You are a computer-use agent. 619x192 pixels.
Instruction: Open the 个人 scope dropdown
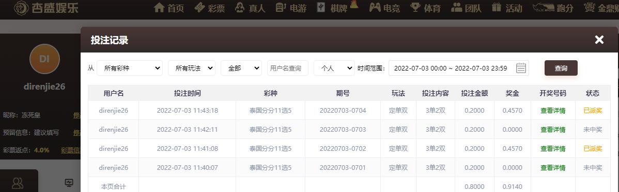pos(334,68)
